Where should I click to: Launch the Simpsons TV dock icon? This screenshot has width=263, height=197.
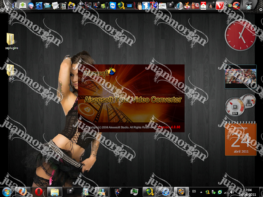pyautogui.click(x=72, y=5)
